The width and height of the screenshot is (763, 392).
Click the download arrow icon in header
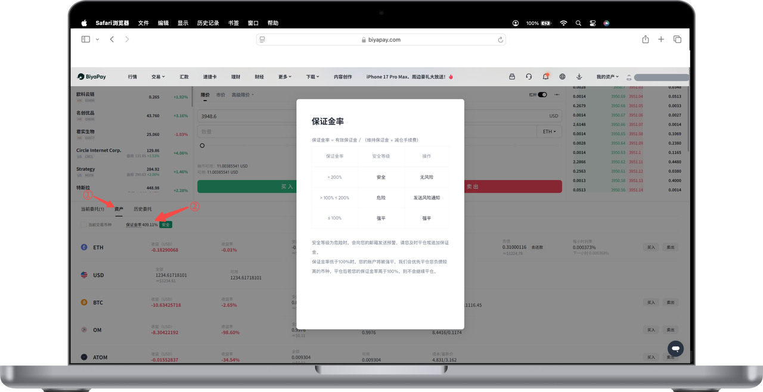pyautogui.click(x=579, y=77)
